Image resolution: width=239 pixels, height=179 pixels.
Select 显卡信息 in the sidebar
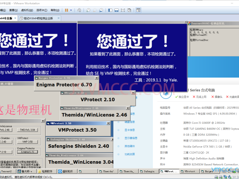(130, 130)
